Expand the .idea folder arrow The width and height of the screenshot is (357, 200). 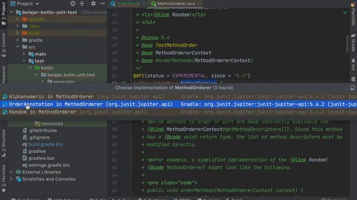click(17, 26)
